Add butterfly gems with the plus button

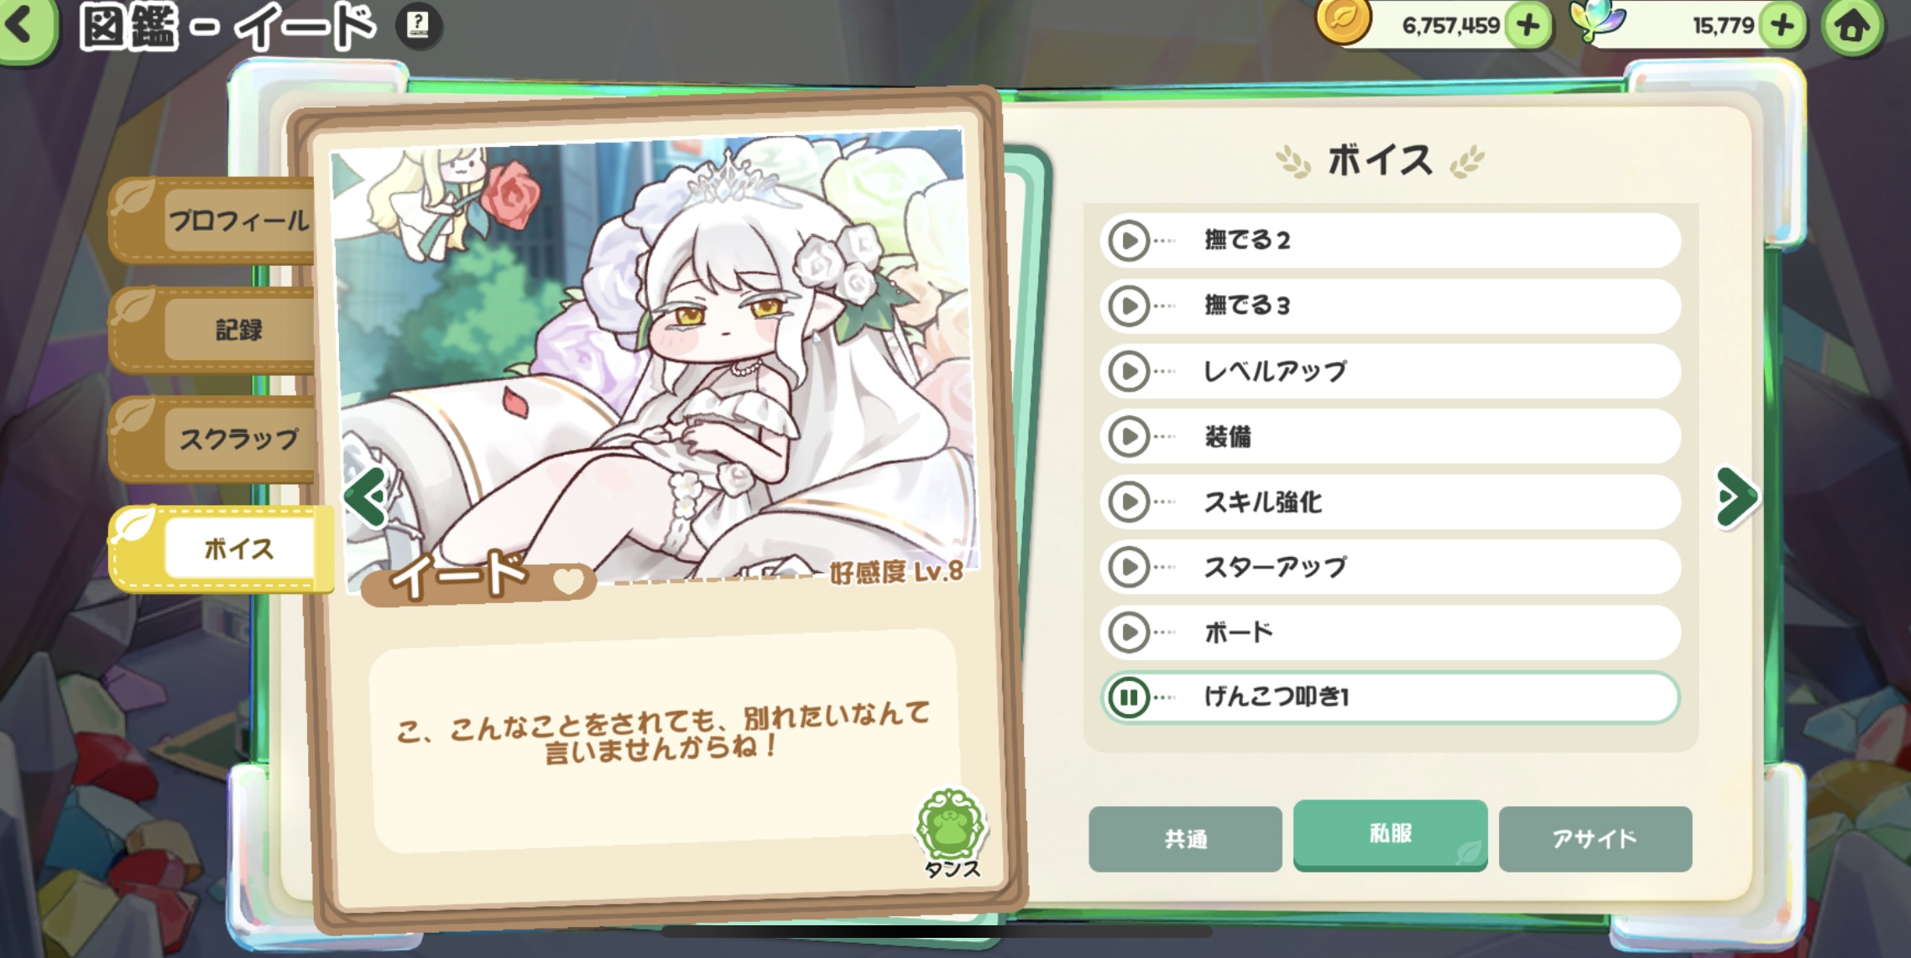[x=1782, y=26]
